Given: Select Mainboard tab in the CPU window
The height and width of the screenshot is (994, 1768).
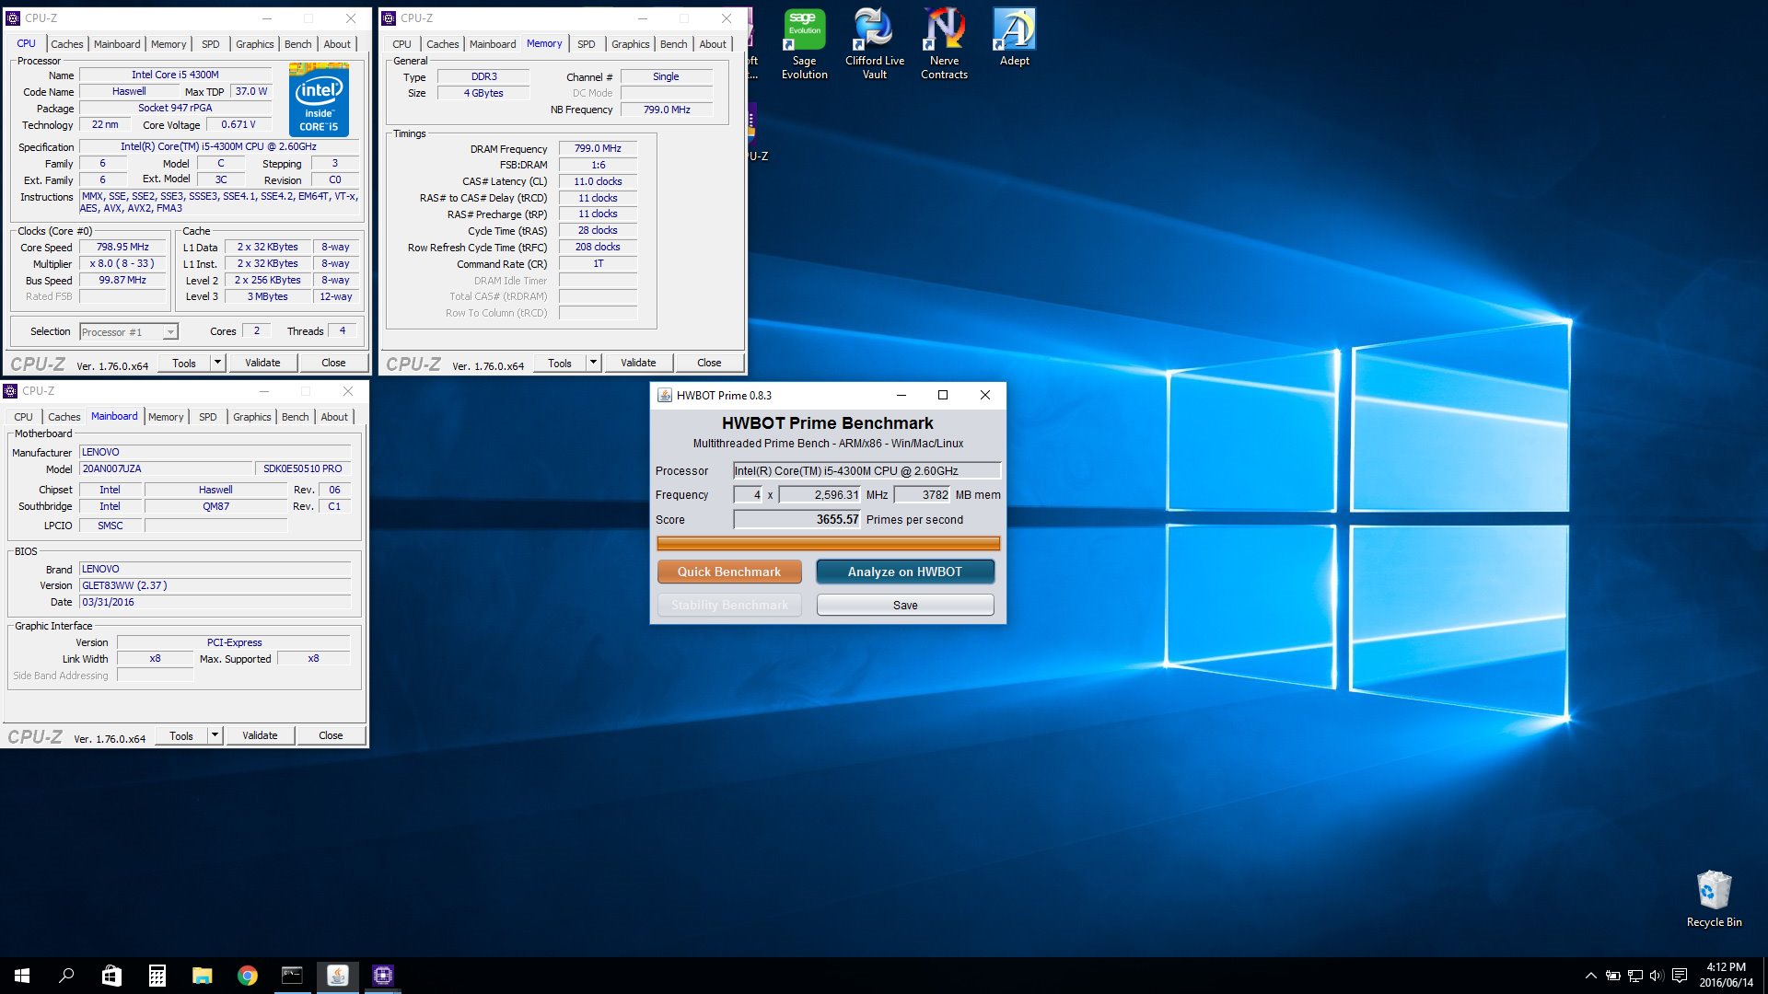Looking at the screenshot, I should coord(117,44).
